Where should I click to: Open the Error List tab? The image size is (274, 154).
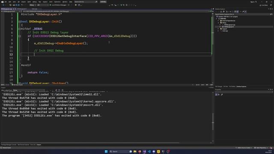coord(33,145)
